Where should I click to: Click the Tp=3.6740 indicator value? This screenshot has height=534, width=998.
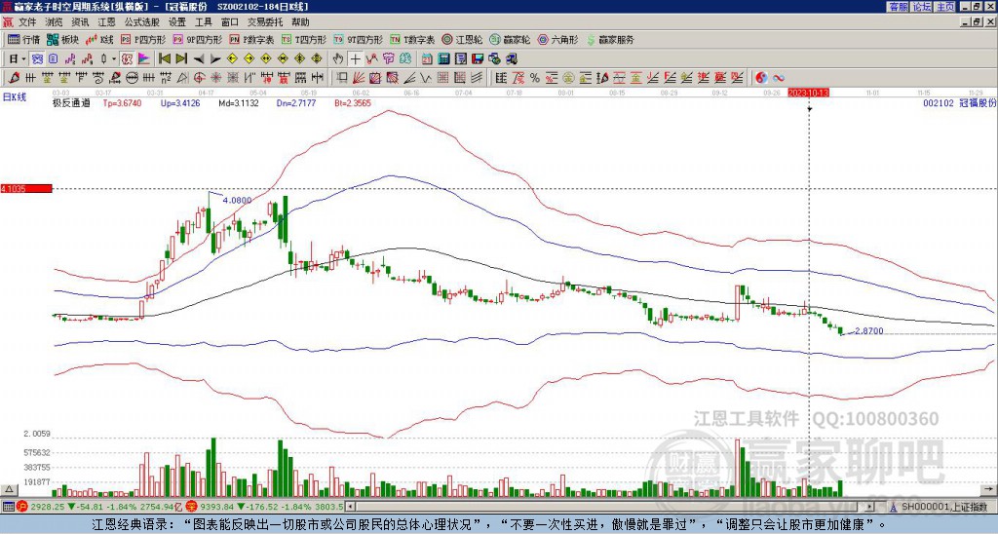pos(122,102)
